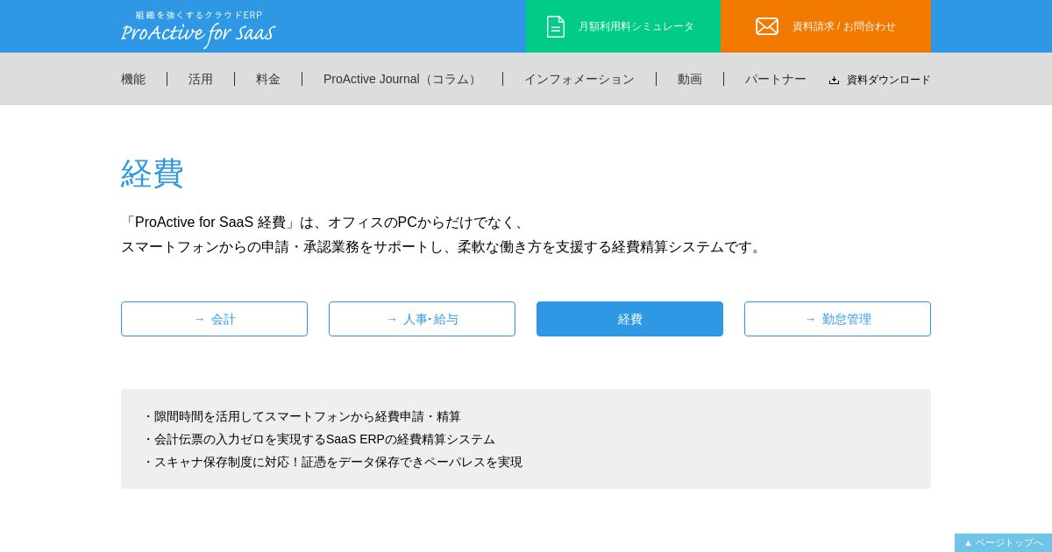The width and height of the screenshot is (1052, 552).
Task: Click the text スキャナ保存制度に対応！証憑をデータ保存できペーパレスを実現
Action: pyautogui.click(x=338, y=462)
